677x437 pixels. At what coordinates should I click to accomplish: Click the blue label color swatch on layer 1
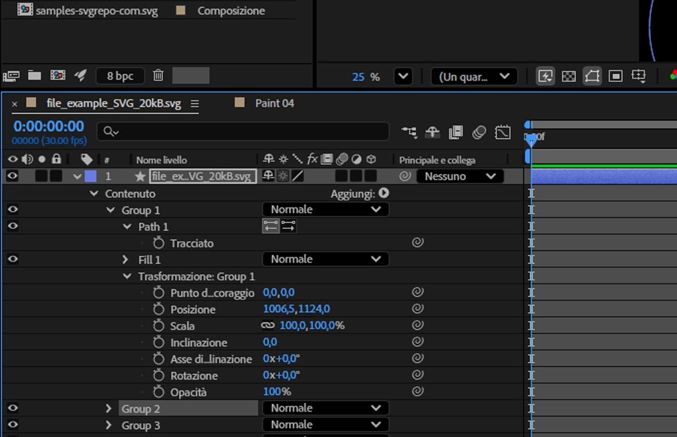[x=90, y=176]
